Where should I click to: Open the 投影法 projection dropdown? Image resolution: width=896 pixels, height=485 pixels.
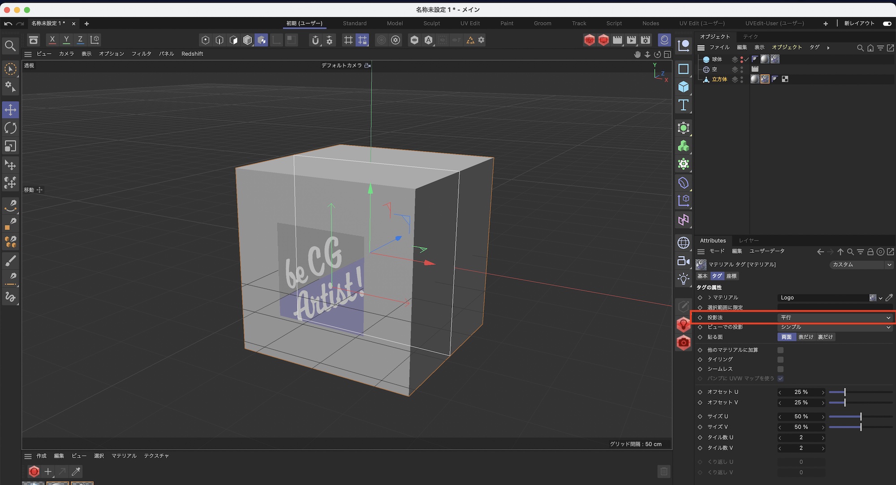835,318
